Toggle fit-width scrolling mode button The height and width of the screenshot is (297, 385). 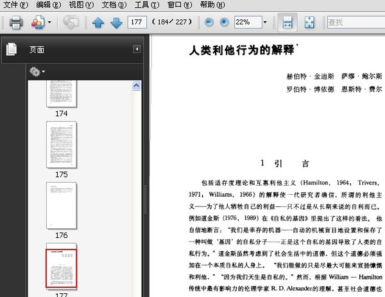(x=287, y=23)
